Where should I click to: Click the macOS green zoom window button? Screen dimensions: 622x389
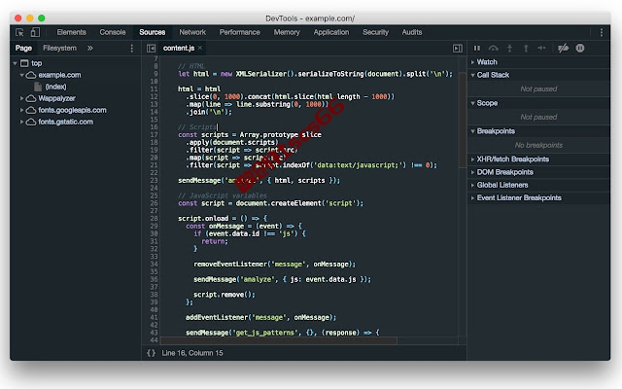point(41,18)
